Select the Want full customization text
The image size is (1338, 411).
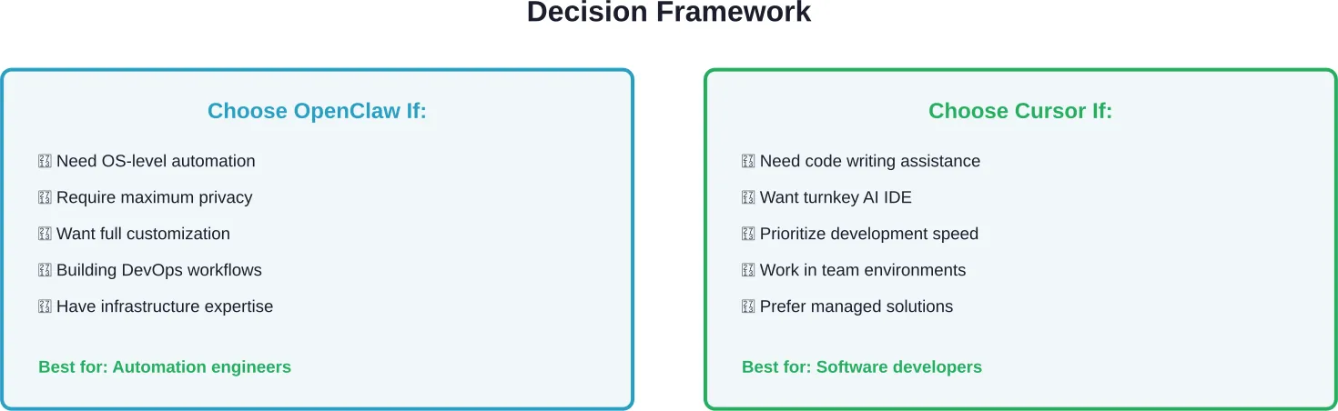coord(143,234)
